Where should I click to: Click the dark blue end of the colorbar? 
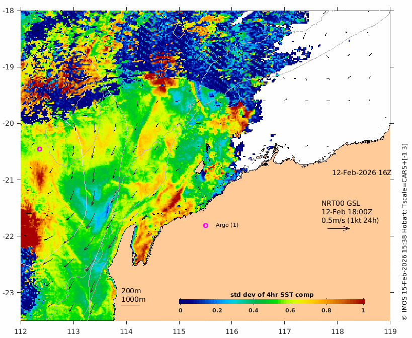pyautogui.click(x=182, y=301)
